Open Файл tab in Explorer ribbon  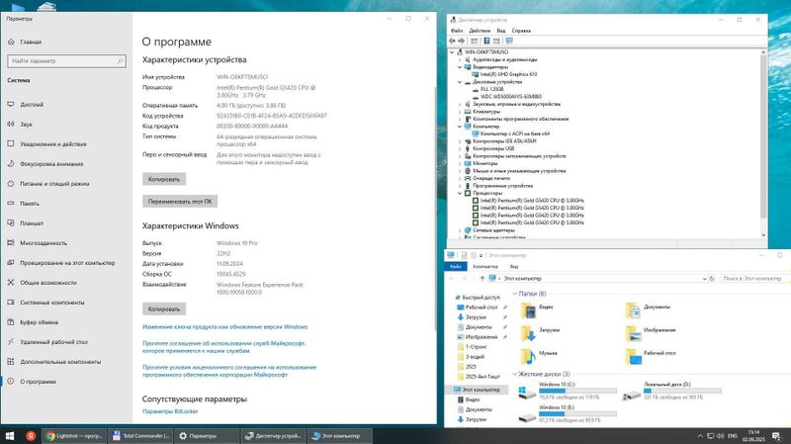pyautogui.click(x=456, y=266)
